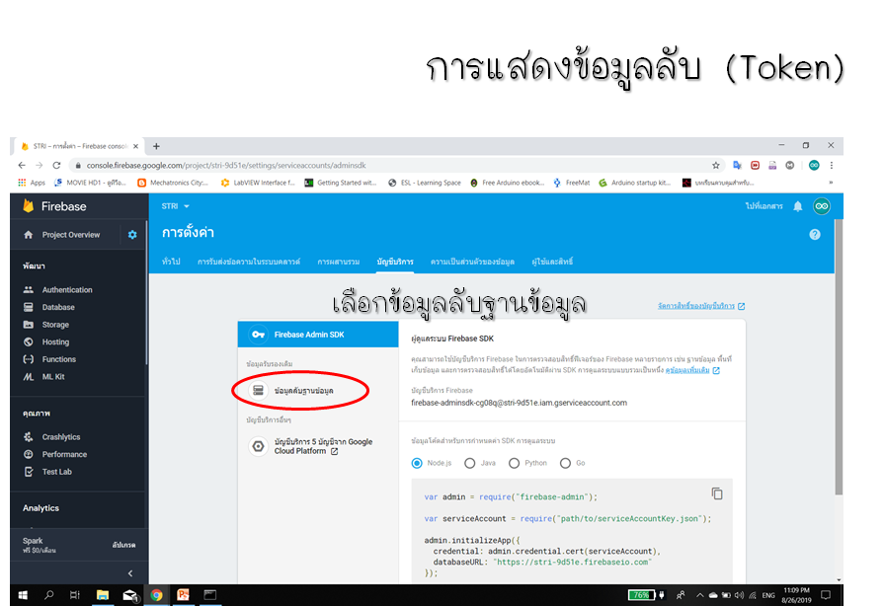Click the จัดการสิทธิ์ของบัญชีบริการ link
This screenshot has height=606, width=885.
701,306
